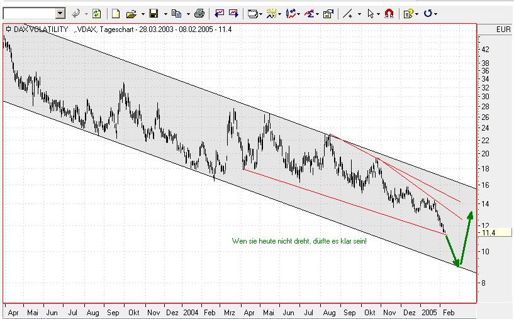
Task: Select the mouse pointer tool
Action: coord(371,14)
